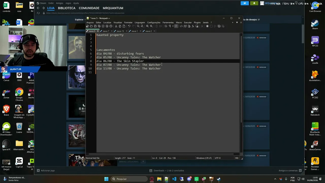Close the novo 2 tab
The image size is (325, 183).
tap(154, 31)
